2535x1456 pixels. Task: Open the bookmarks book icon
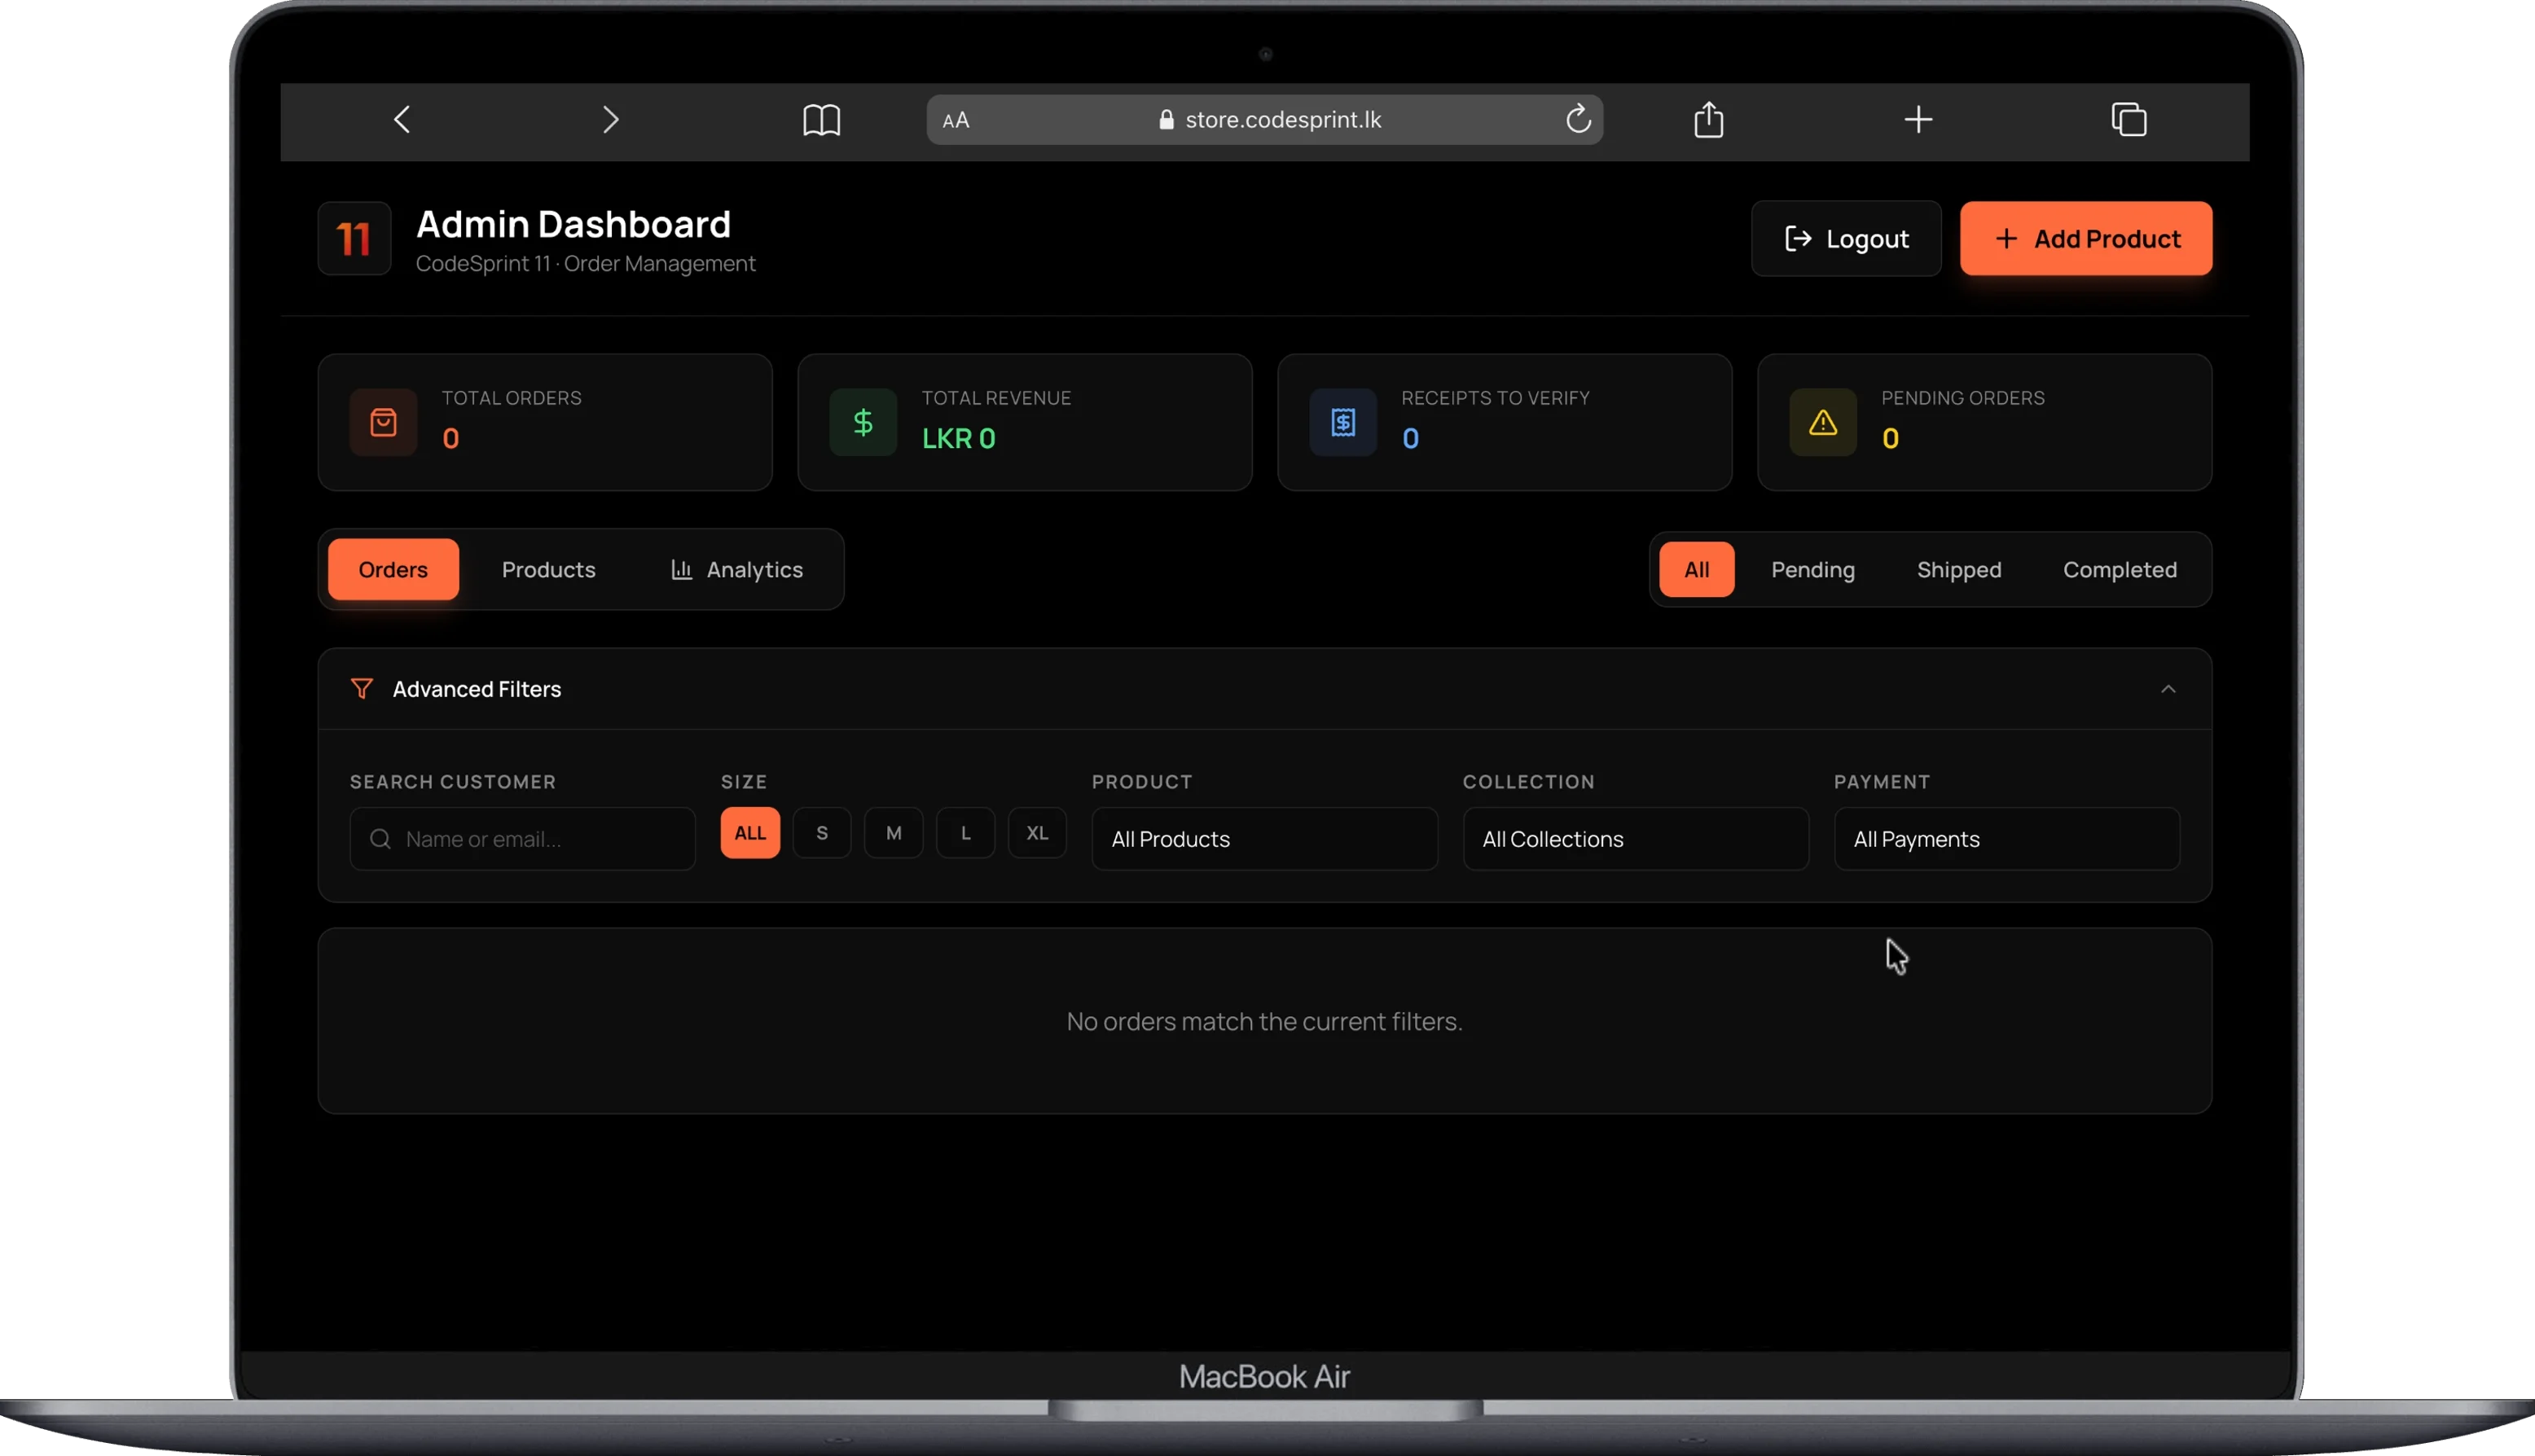click(x=821, y=121)
